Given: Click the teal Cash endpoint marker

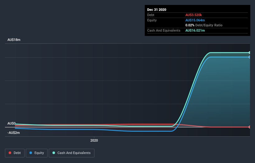Looking at the screenshot, I should (249, 53).
